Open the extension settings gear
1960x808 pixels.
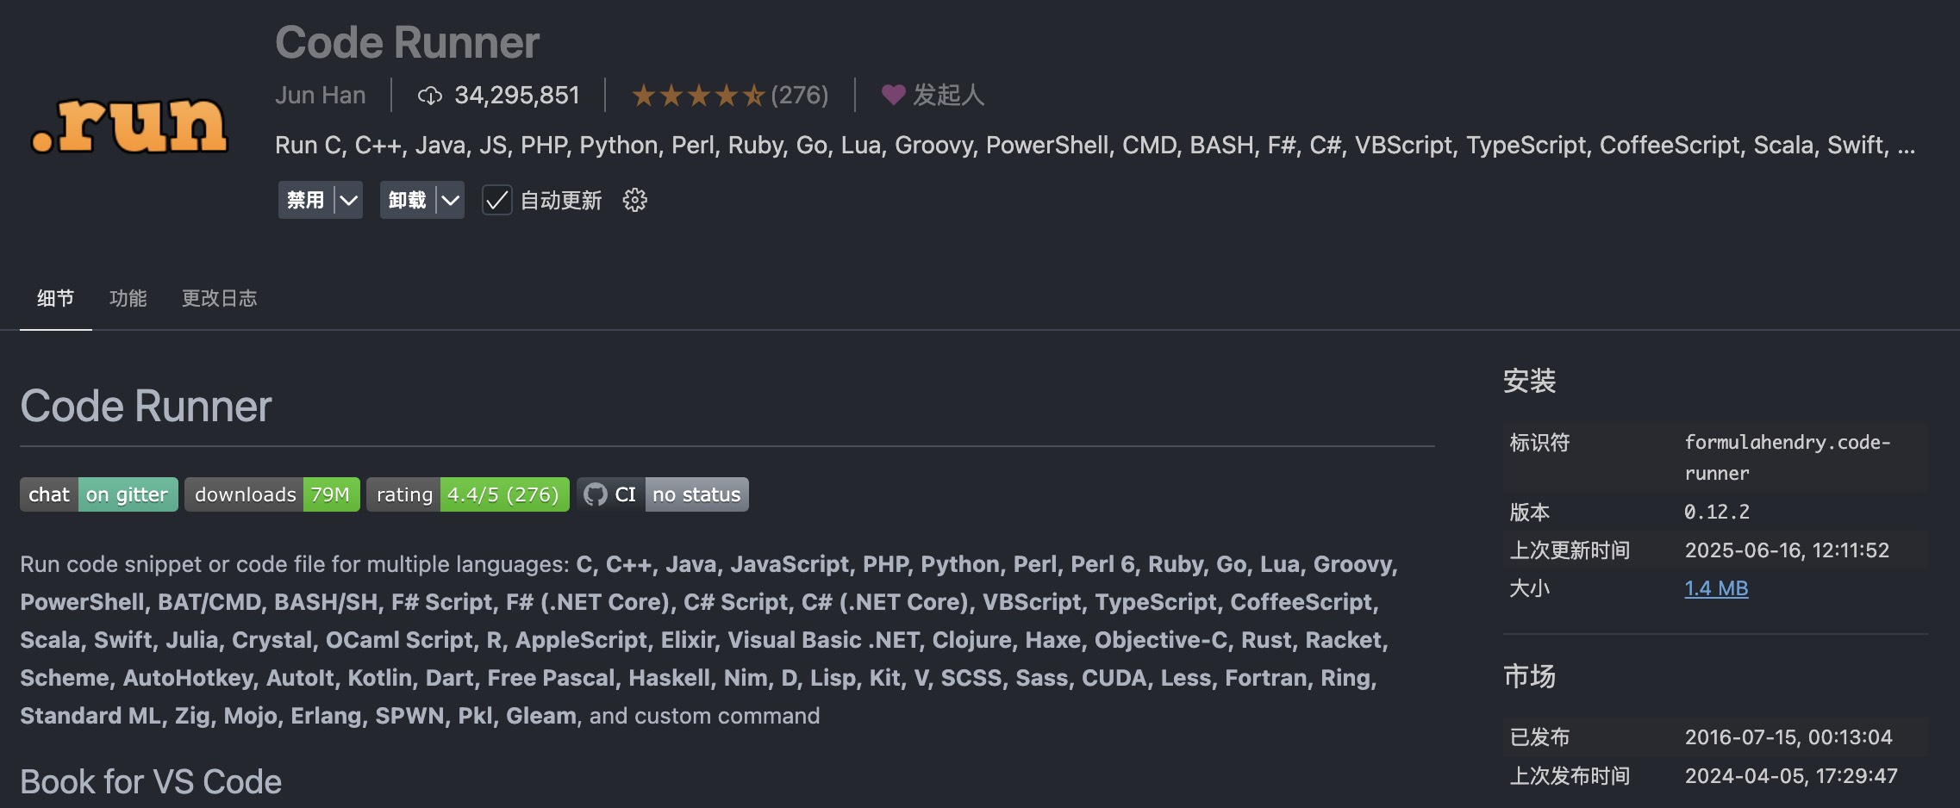pos(635,201)
